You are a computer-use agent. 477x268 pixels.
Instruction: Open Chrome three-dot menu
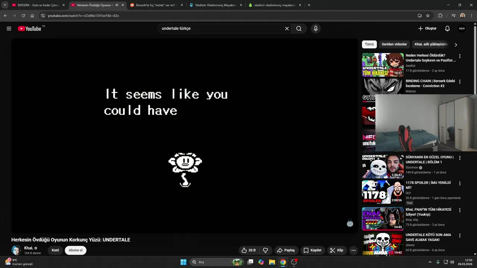pos(471,16)
